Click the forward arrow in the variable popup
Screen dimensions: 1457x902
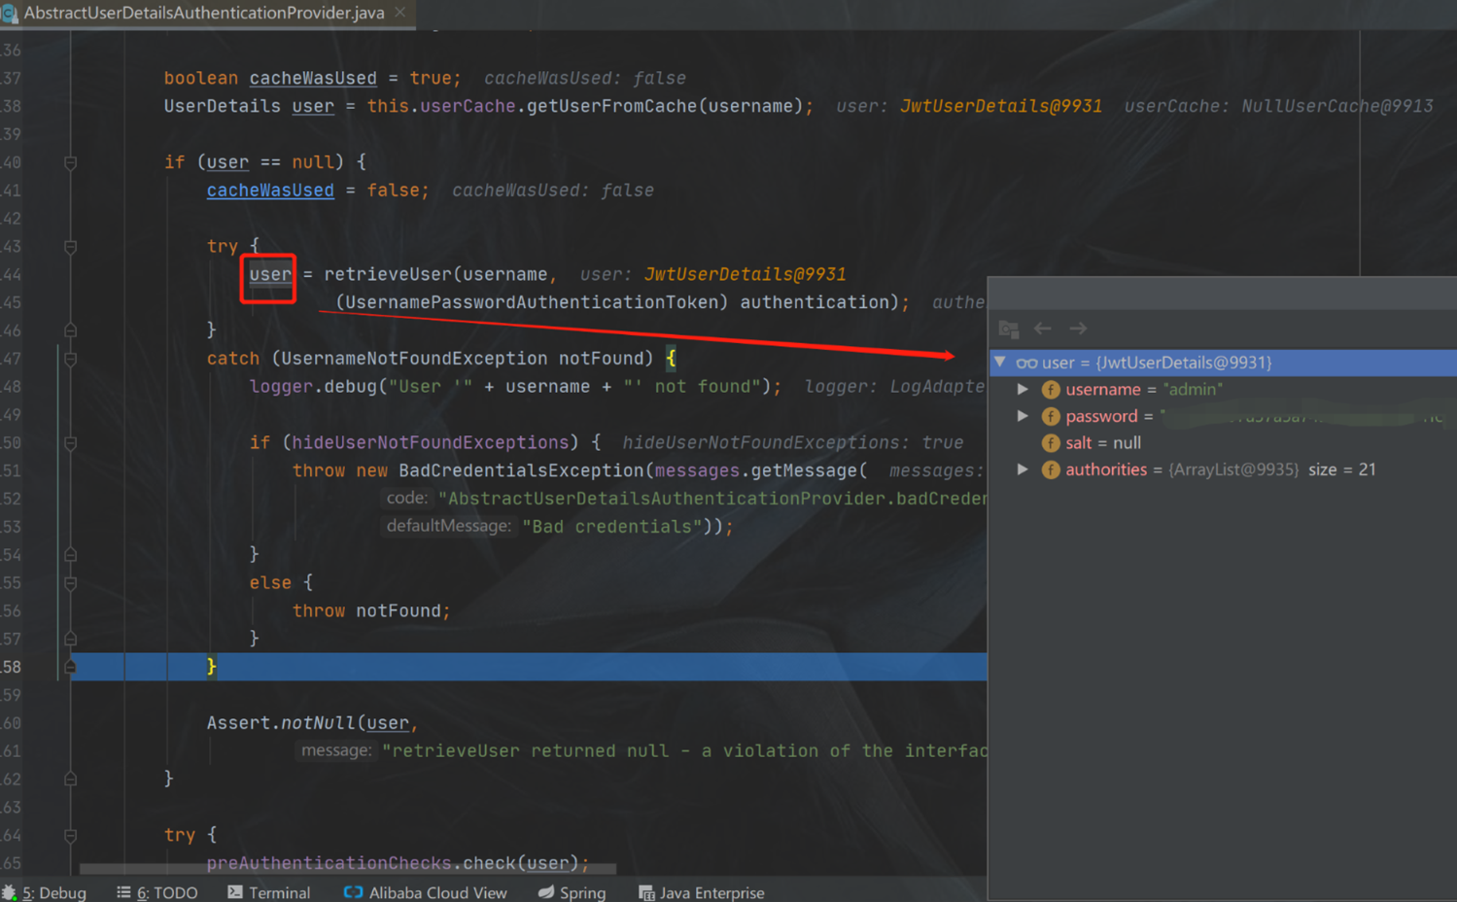pyautogui.click(x=1078, y=329)
